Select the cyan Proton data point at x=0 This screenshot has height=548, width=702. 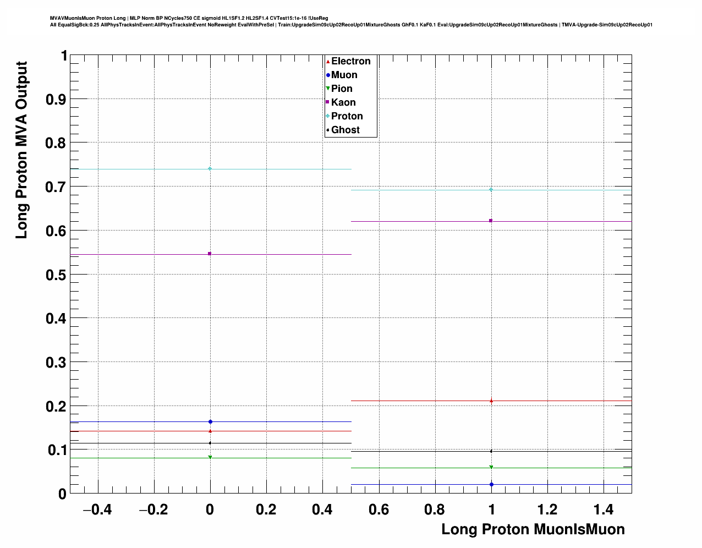coord(210,169)
